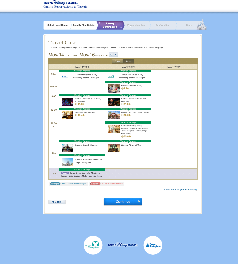Click the Confirmation step

[x=162, y=25]
